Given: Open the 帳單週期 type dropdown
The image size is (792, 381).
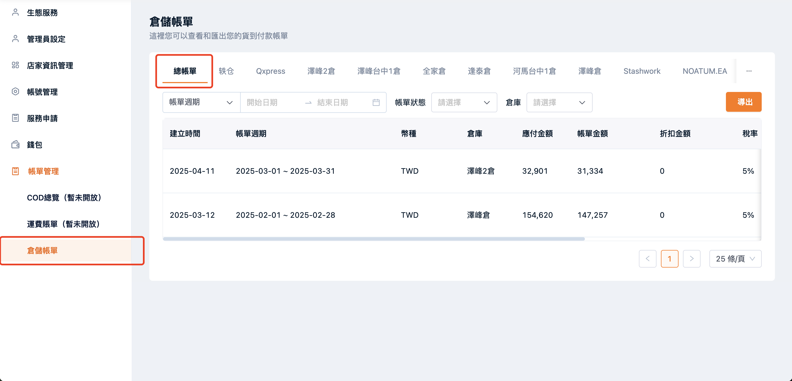Looking at the screenshot, I should (x=201, y=102).
